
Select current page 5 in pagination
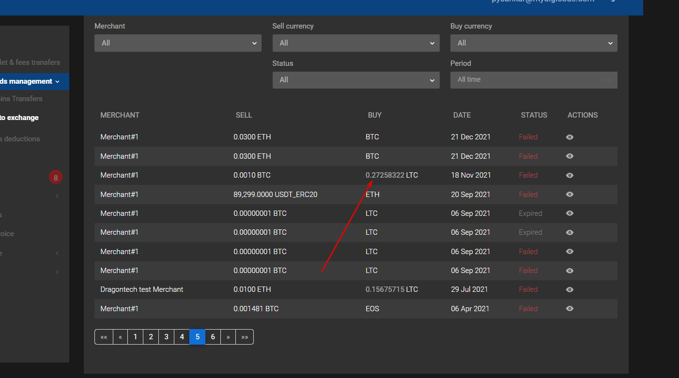(x=197, y=337)
